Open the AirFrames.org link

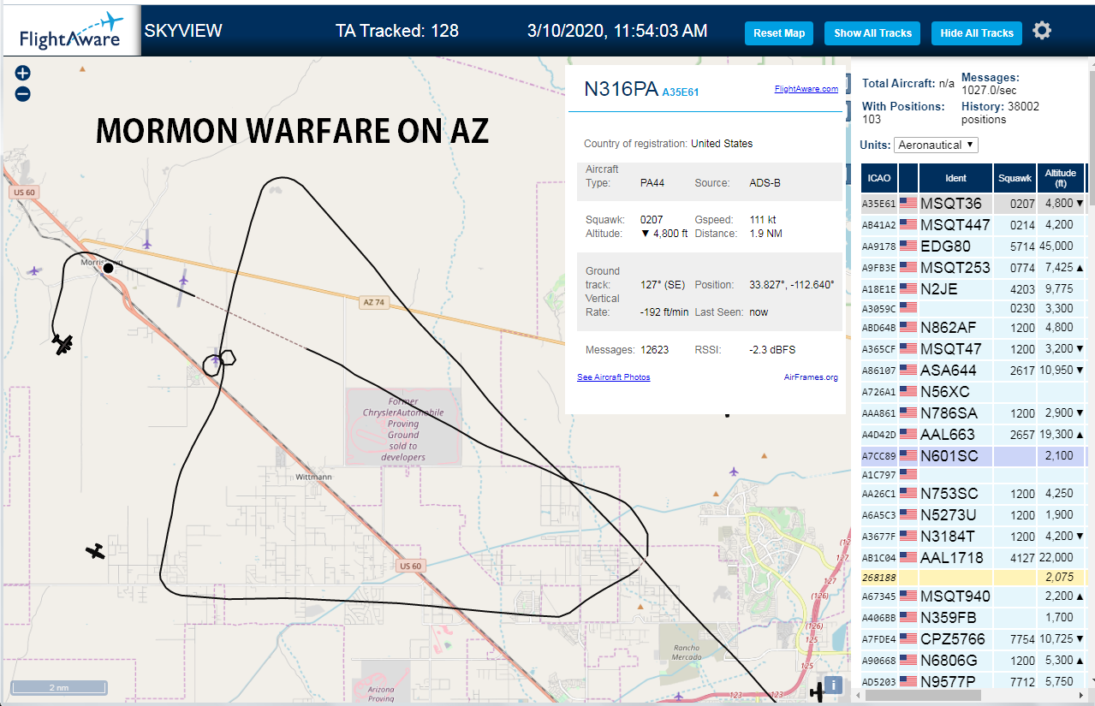pyautogui.click(x=811, y=377)
